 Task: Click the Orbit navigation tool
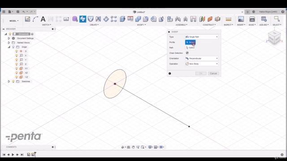(x=123, y=147)
